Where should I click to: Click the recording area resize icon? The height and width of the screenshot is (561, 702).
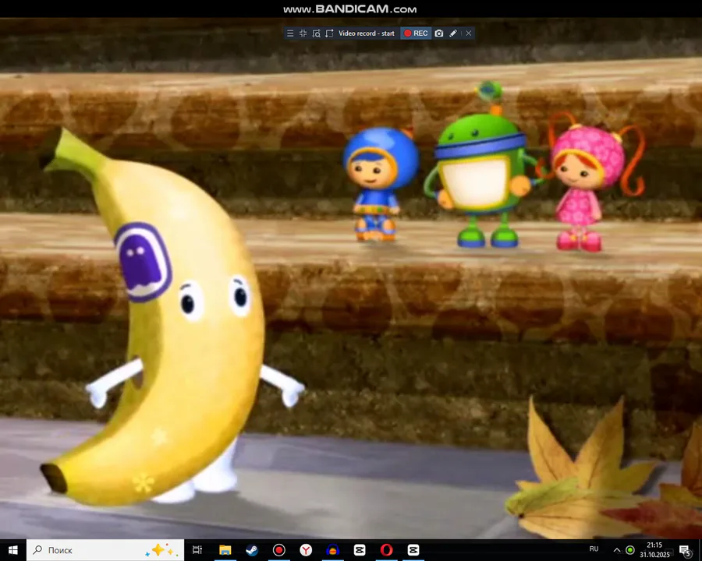(x=329, y=34)
